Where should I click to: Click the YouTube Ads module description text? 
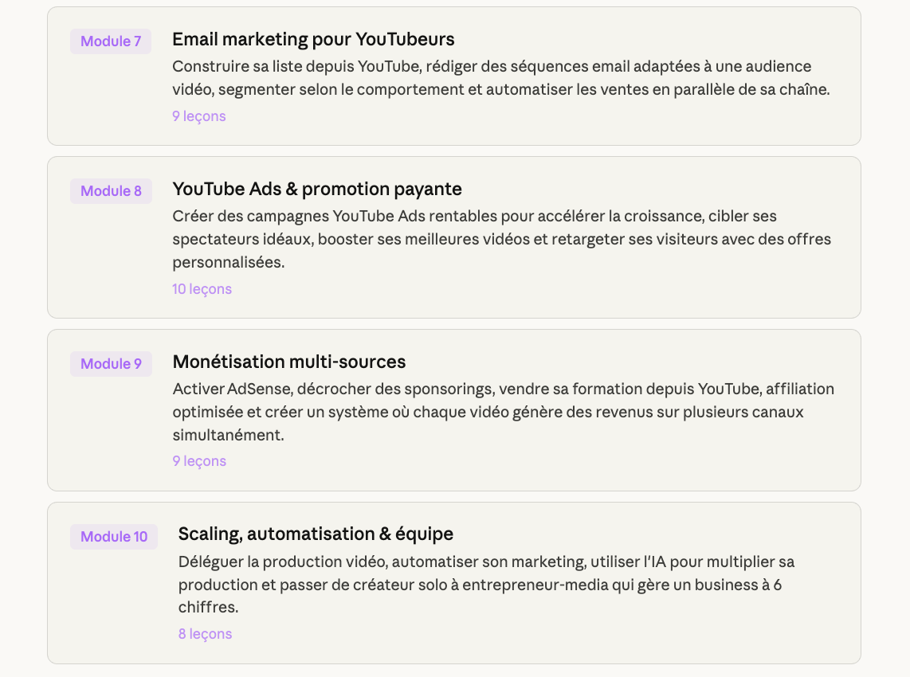[501, 239]
